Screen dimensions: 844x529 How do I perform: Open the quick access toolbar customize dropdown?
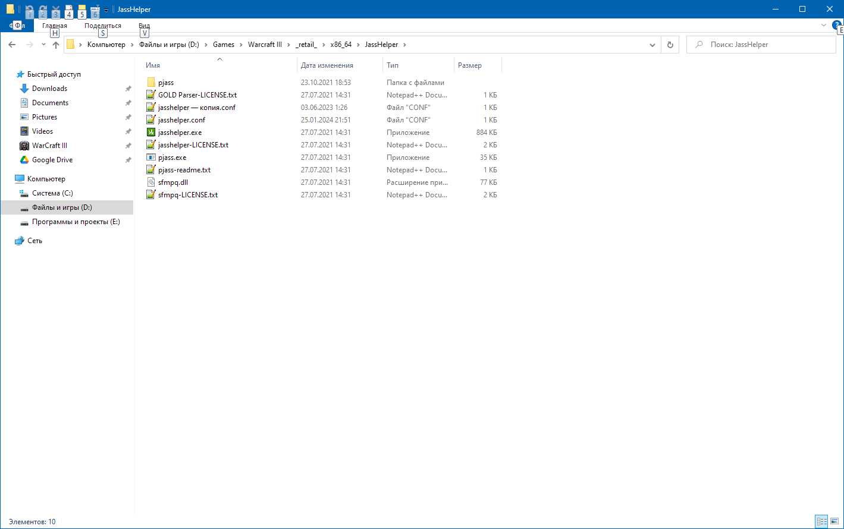coord(106,10)
